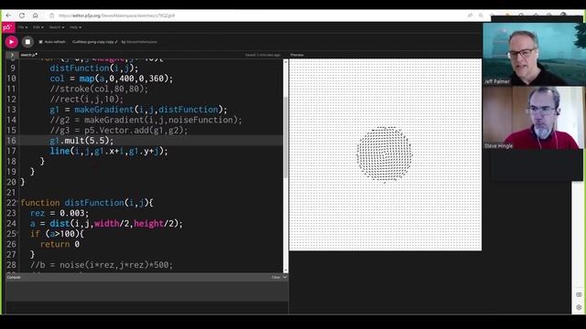Image resolution: width=586 pixels, height=329 pixels.
Task: Open the Sketch menu
Action: [56, 27]
